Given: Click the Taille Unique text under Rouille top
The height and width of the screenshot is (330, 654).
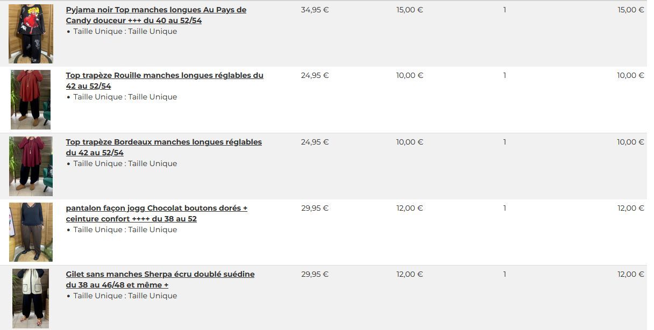Looking at the screenshot, I should [x=125, y=97].
